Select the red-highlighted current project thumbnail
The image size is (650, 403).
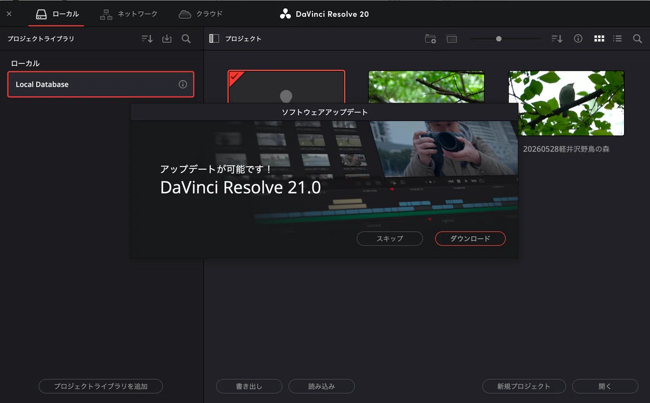coord(286,87)
